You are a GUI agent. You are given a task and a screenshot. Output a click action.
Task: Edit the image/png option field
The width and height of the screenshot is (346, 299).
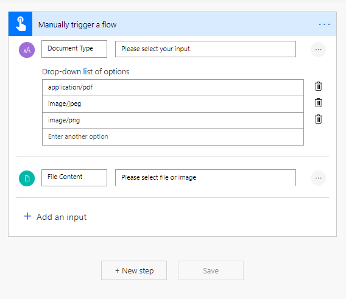point(173,121)
